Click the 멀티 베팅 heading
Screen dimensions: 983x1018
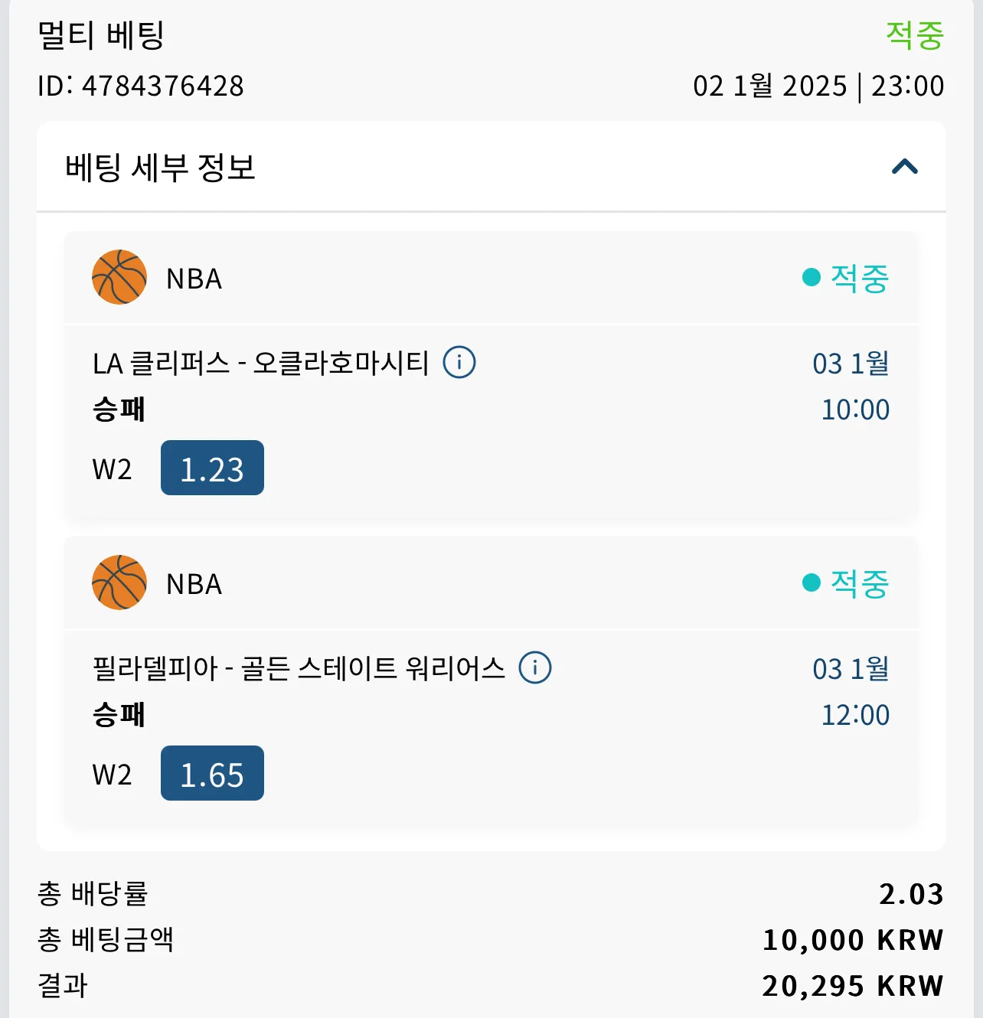(x=101, y=34)
